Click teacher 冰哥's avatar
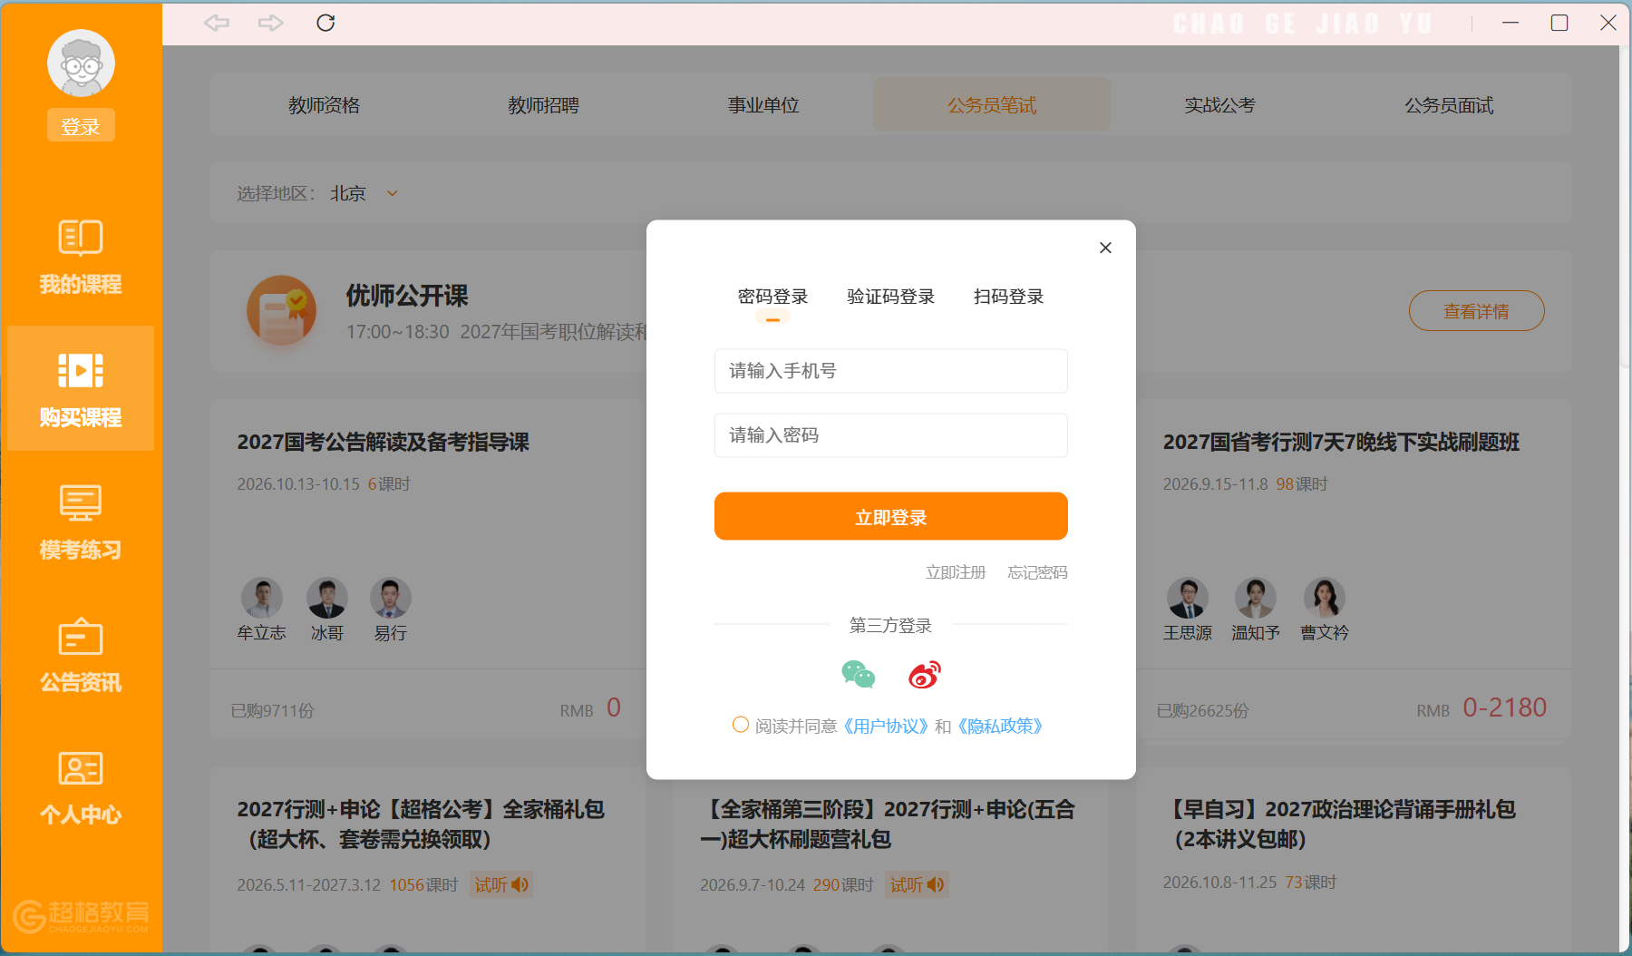This screenshot has height=956, width=1632. (327, 598)
